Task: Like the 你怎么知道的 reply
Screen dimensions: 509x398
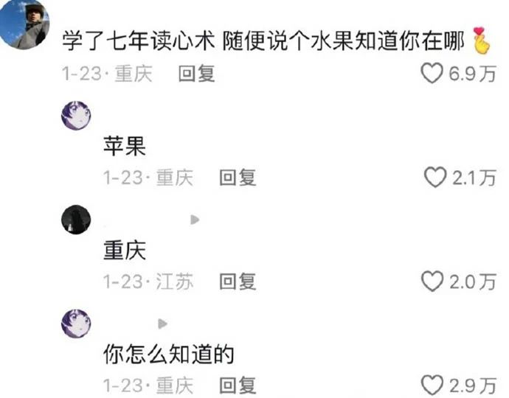Action: tap(432, 385)
